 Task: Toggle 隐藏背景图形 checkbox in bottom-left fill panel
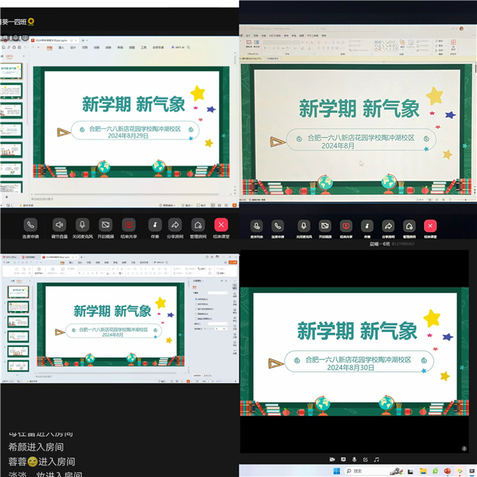[x=196, y=318]
